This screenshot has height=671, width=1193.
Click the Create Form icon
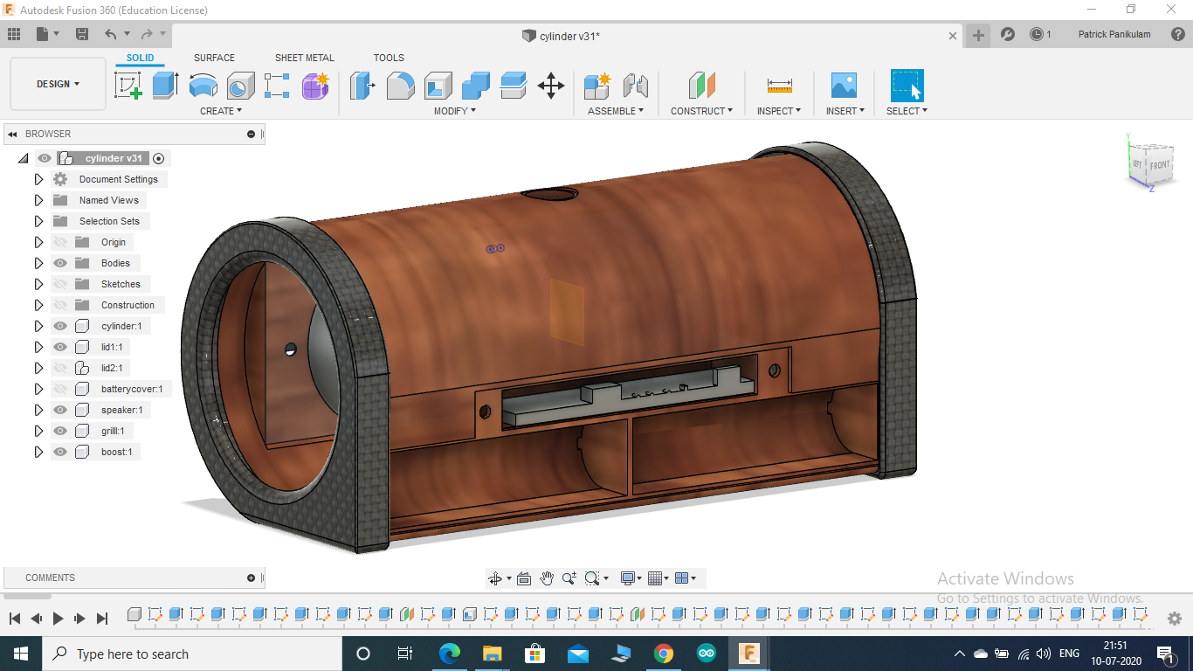(315, 86)
